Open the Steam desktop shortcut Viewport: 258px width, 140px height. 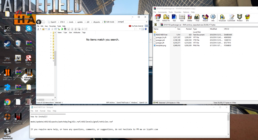pyautogui.click(x=7, y=45)
